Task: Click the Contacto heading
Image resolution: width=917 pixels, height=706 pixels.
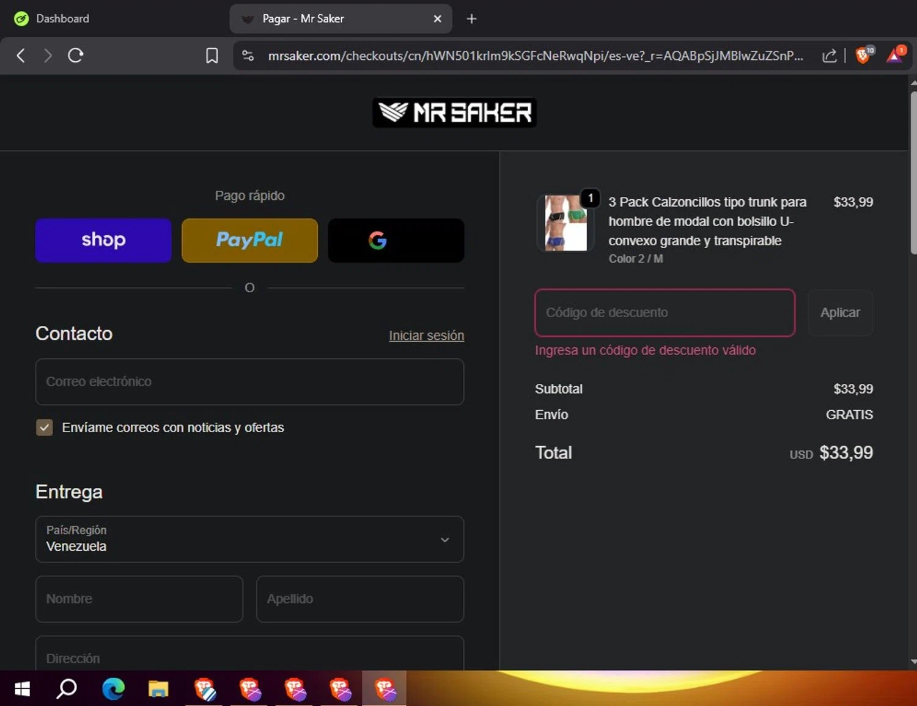Action: pyautogui.click(x=74, y=333)
